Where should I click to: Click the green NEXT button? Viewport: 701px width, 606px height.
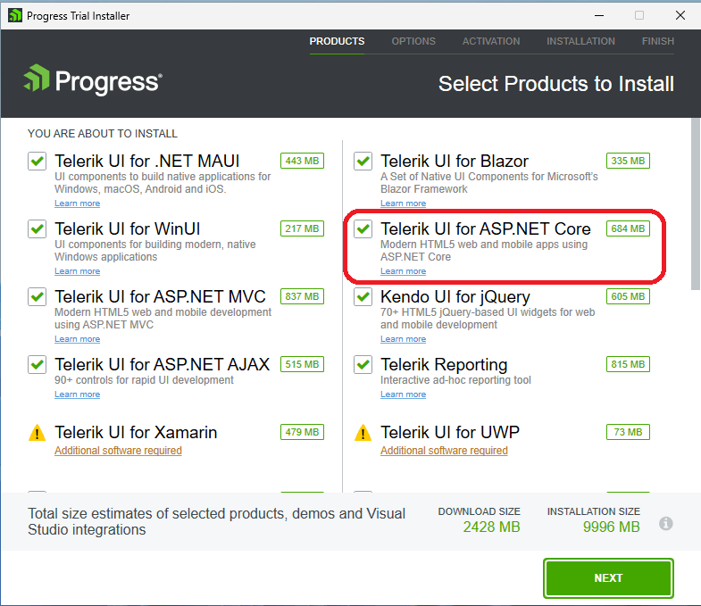(x=608, y=577)
